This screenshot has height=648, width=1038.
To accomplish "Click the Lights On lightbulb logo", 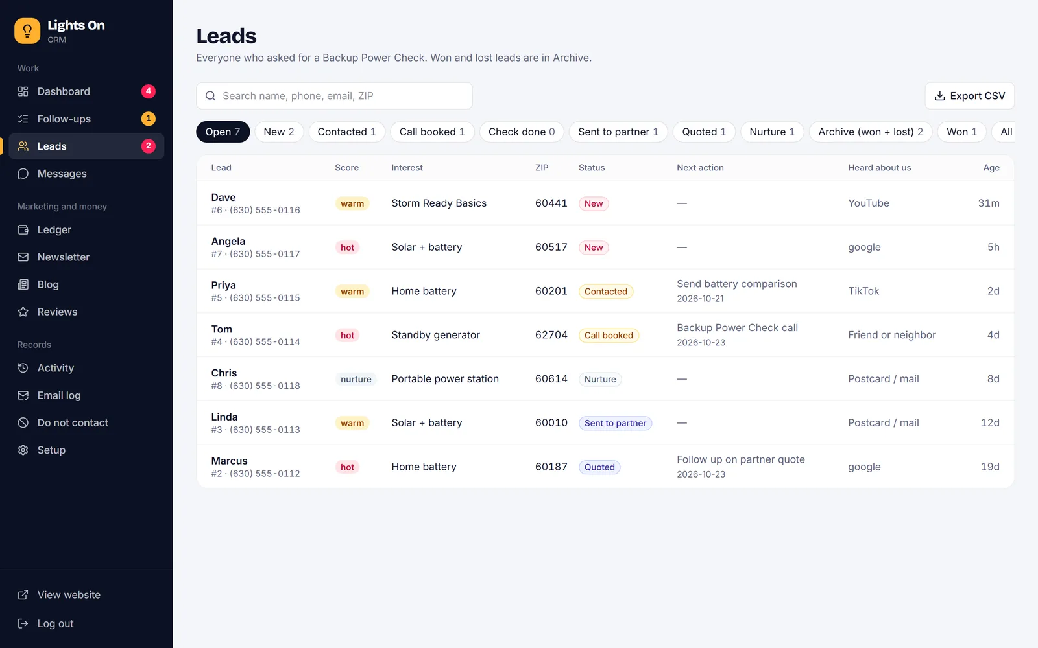I will click(x=27, y=30).
